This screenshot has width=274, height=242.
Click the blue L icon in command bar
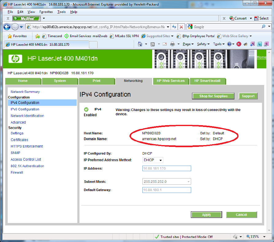pyautogui.click(x=260, y=44)
